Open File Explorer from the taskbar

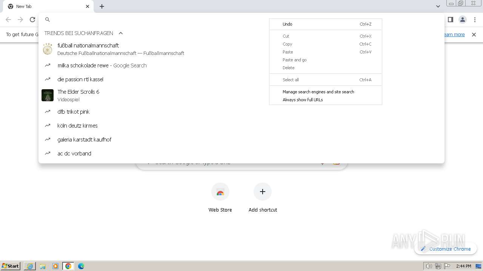43,266
